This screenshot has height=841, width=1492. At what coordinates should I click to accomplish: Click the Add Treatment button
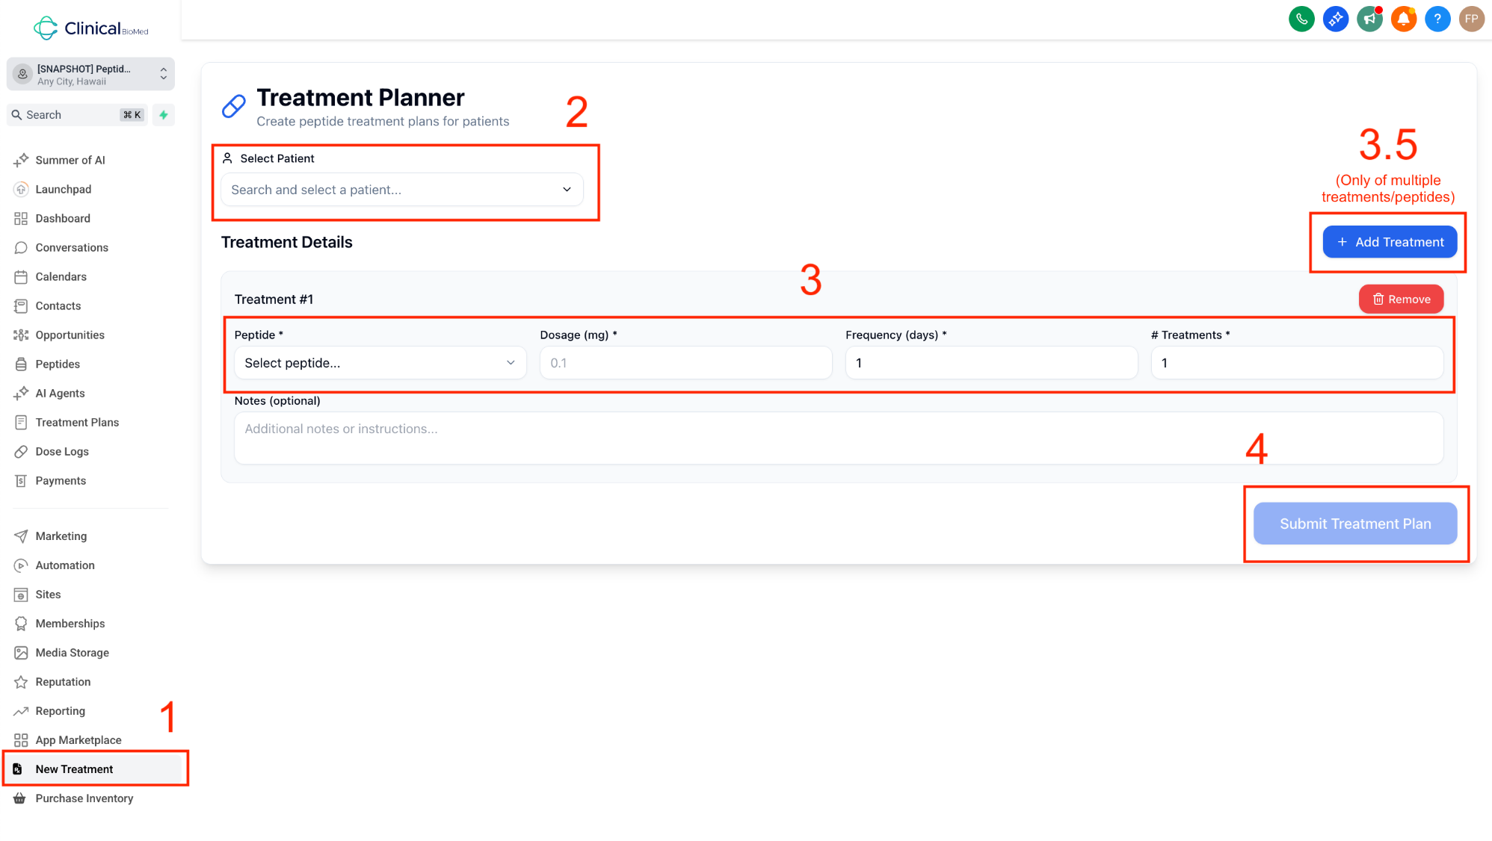pyautogui.click(x=1390, y=242)
